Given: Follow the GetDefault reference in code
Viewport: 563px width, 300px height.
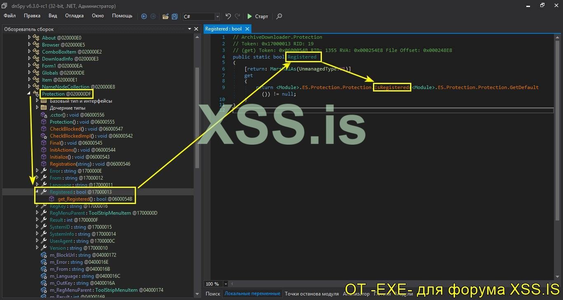Looking at the screenshot, I should [524, 87].
